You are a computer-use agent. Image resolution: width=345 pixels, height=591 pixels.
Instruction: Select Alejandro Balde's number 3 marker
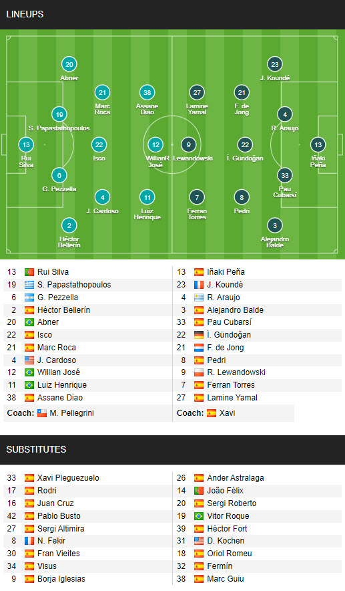pyautogui.click(x=275, y=226)
